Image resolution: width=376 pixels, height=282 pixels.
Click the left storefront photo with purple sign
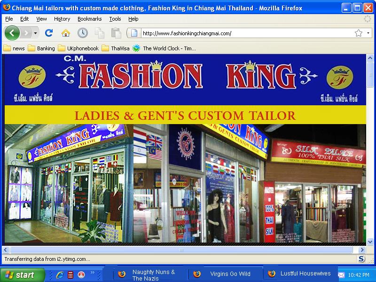(69, 183)
